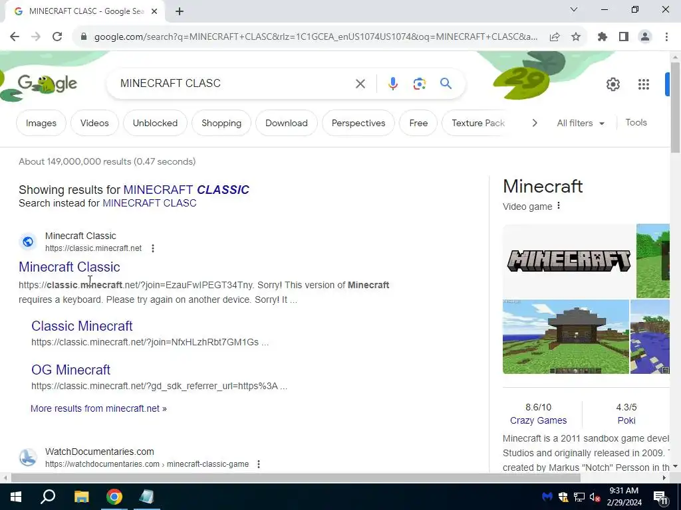Click in the Google search input field
Viewport: 681px width, 510px height.
coord(235,83)
